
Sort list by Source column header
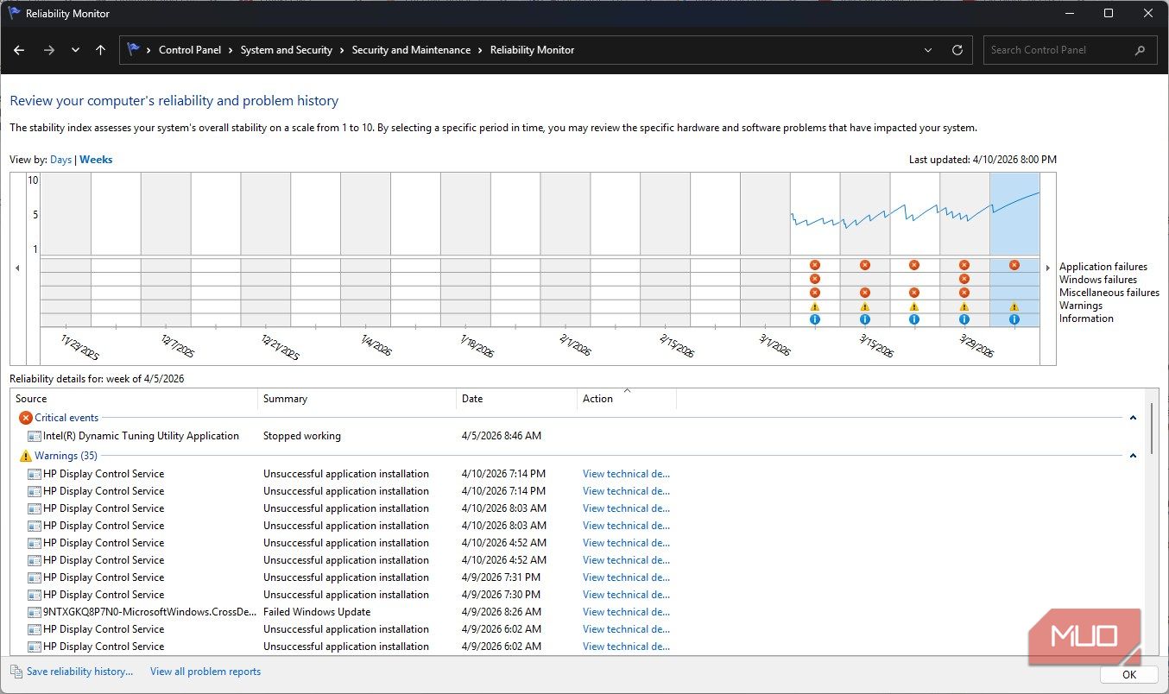pyautogui.click(x=135, y=399)
